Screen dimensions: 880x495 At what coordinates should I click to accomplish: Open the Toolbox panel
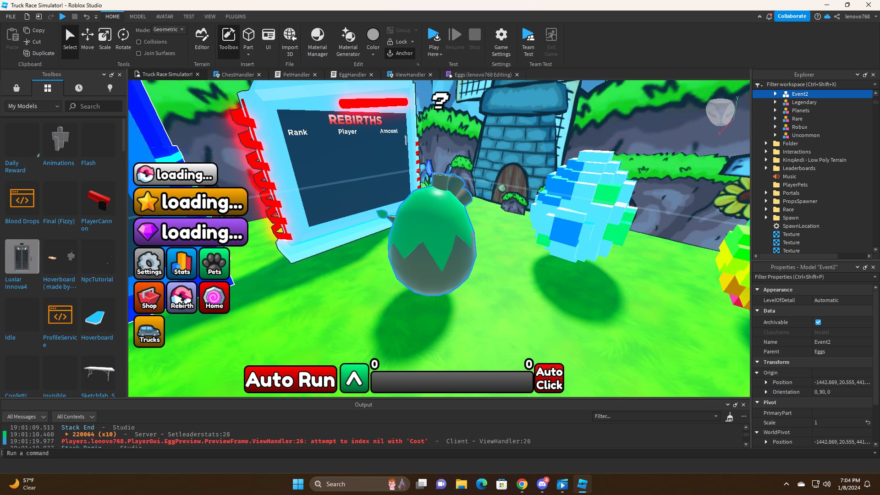point(228,41)
